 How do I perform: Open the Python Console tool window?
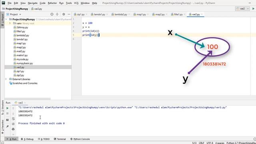tap(80, 139)
